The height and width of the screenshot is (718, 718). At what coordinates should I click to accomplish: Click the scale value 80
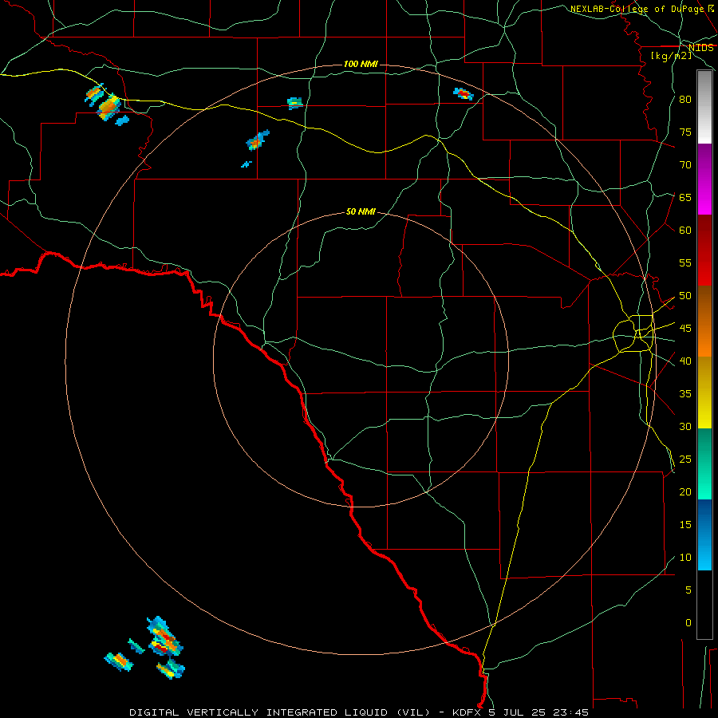pos(685,100)
